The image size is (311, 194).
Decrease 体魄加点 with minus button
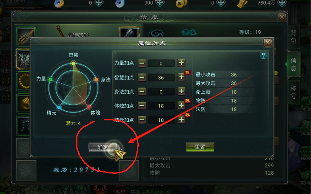(142, 106)
